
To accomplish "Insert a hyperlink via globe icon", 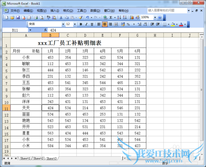I will [x=105, y=17].
